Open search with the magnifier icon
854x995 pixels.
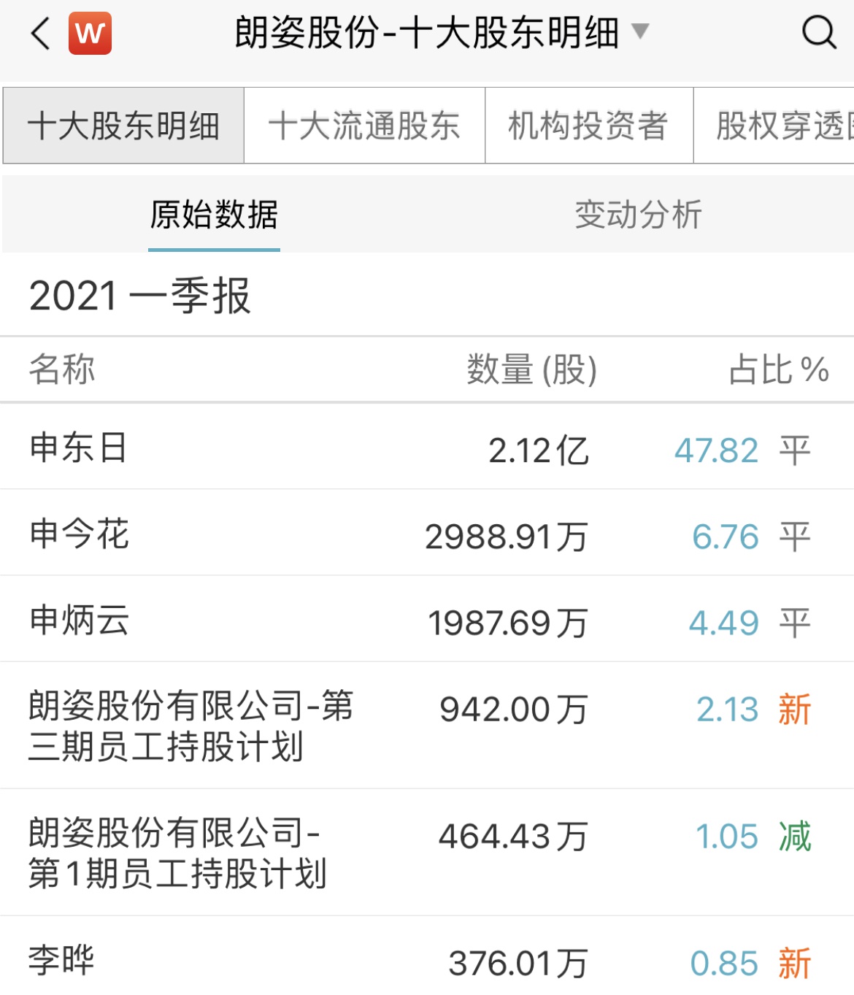click(x=819, y=33)
